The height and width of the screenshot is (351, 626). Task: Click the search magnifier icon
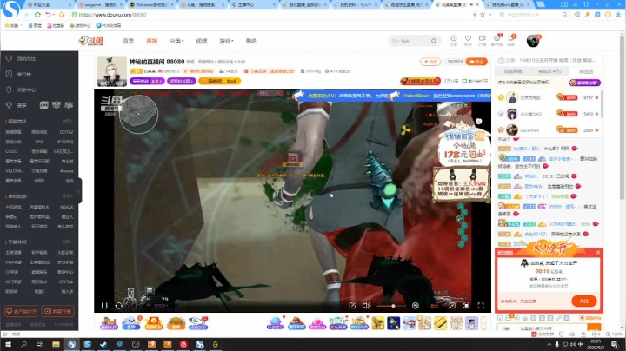click(x=434, y=41)
